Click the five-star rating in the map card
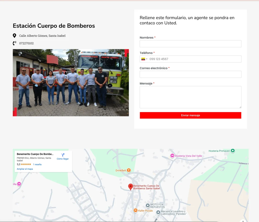This screenshot has height=222, width=259. click(26, 164)
